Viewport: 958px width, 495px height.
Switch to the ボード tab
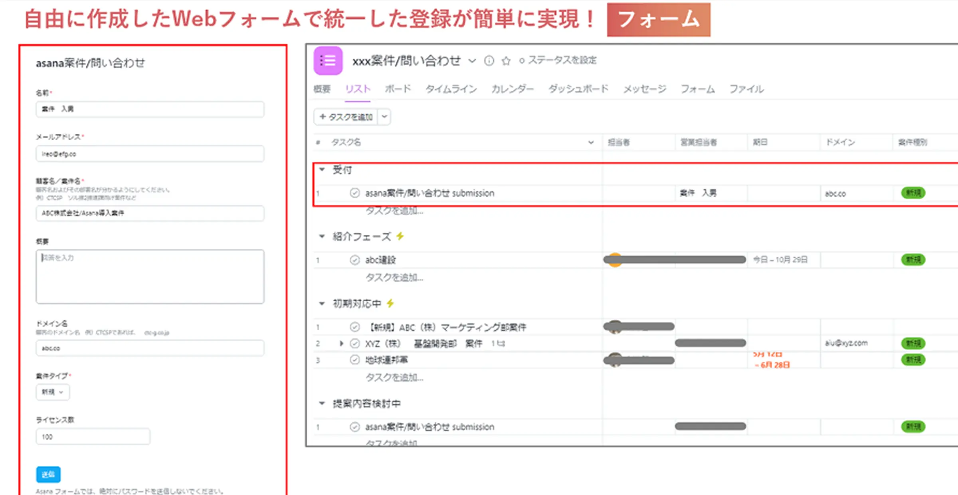(398, 88)
